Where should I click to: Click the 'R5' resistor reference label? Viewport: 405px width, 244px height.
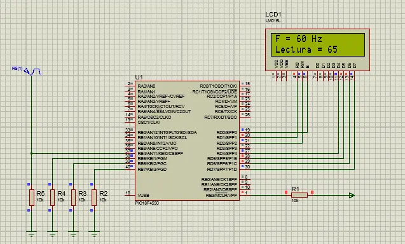pos(41,193)
